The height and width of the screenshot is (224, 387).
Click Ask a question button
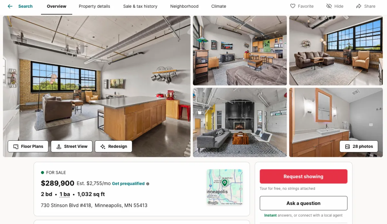click(303, 203)
